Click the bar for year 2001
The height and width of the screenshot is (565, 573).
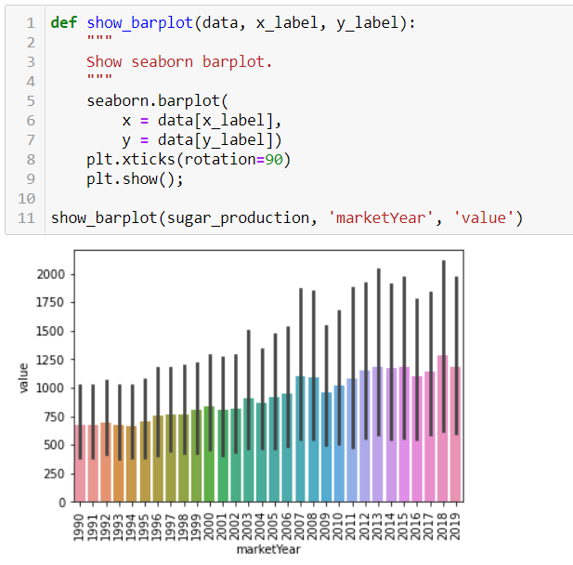tap(223, 455)
